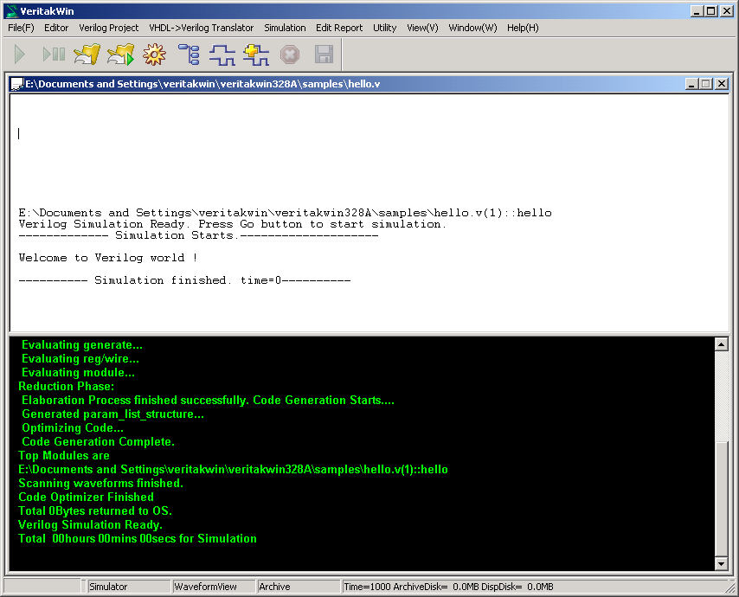Screen dimensions: 739x597
Task: Click the add waveform icon with plus
Action: point(256,55)
